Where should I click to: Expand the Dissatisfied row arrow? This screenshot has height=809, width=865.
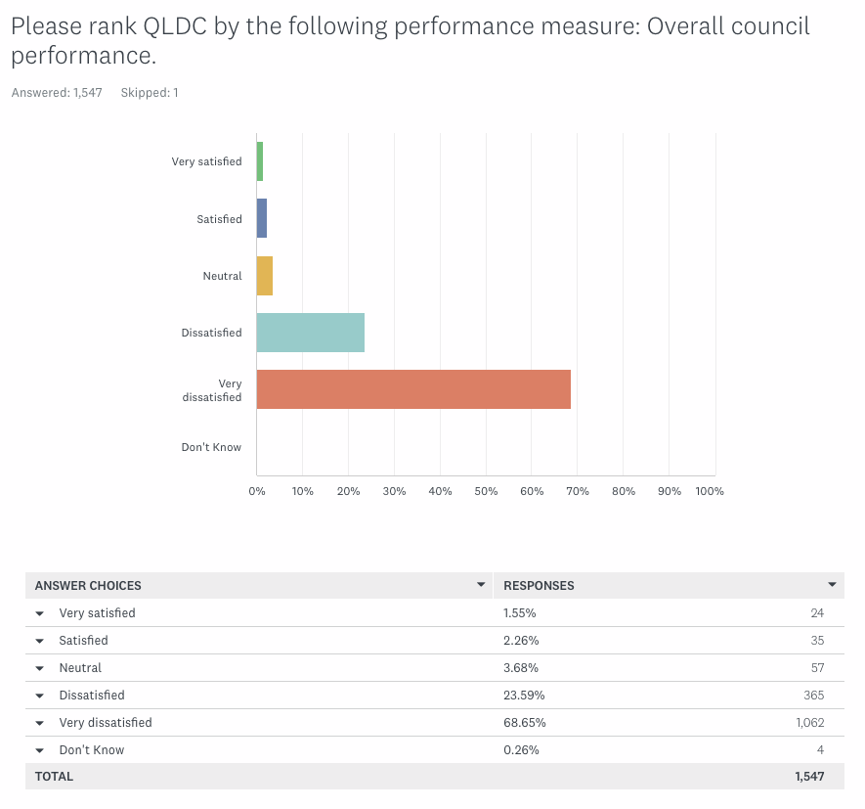coord(40,696)
